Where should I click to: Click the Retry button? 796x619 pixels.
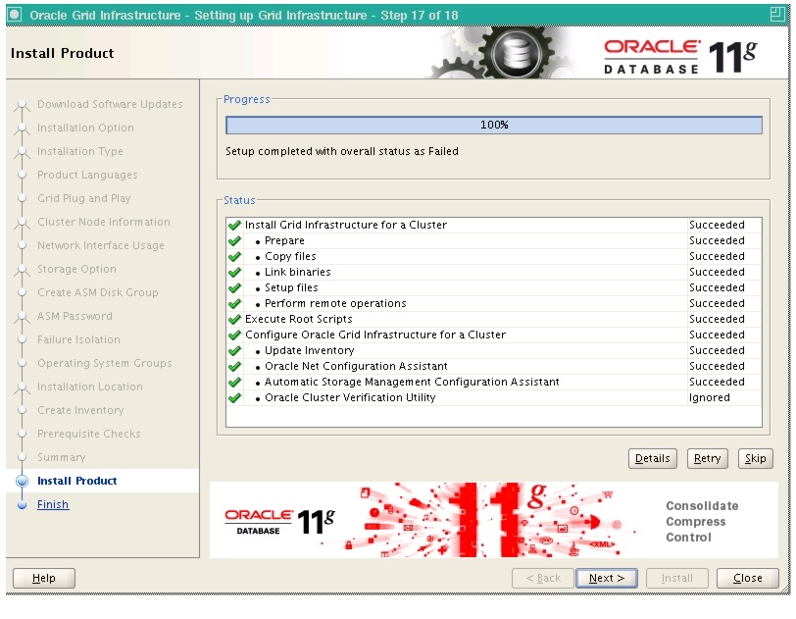tap(707, 458)
